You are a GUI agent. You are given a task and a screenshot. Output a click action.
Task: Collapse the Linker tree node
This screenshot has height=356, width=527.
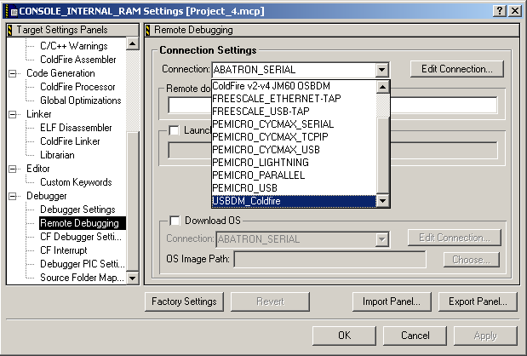(13, 114)
